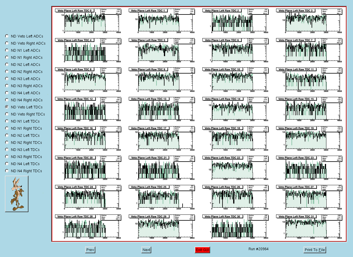This screenshot has width=353, height=257.
Task: Select ND N4 Left ADCs
Action: tap(7, 93)
